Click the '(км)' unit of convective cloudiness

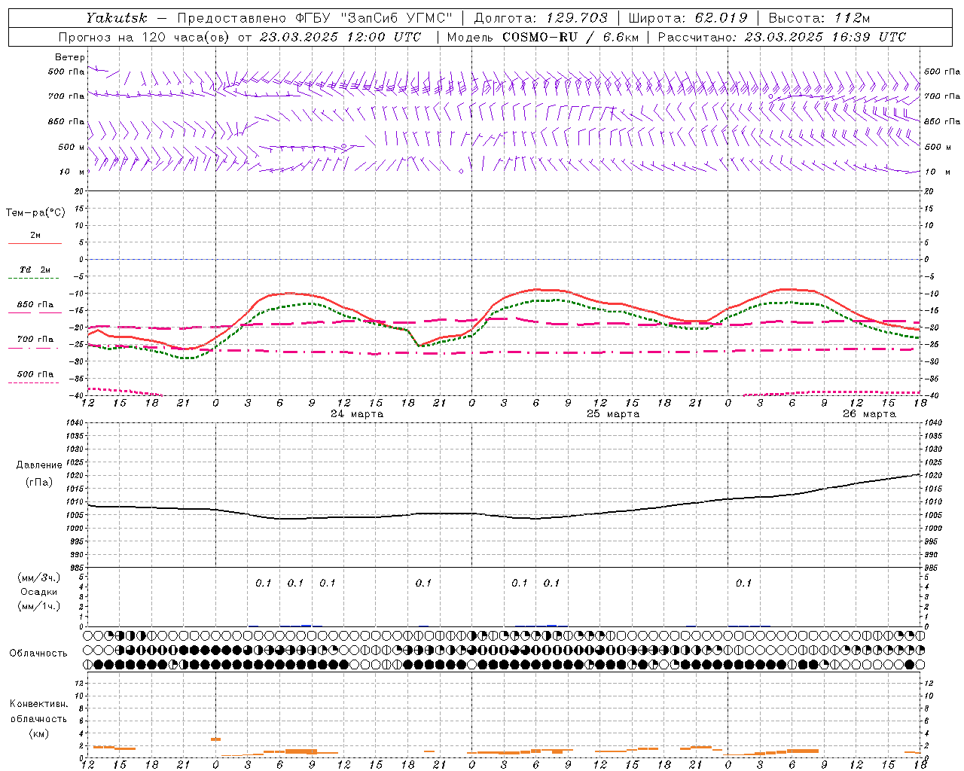pyautogui.click(x=39, y=733)
